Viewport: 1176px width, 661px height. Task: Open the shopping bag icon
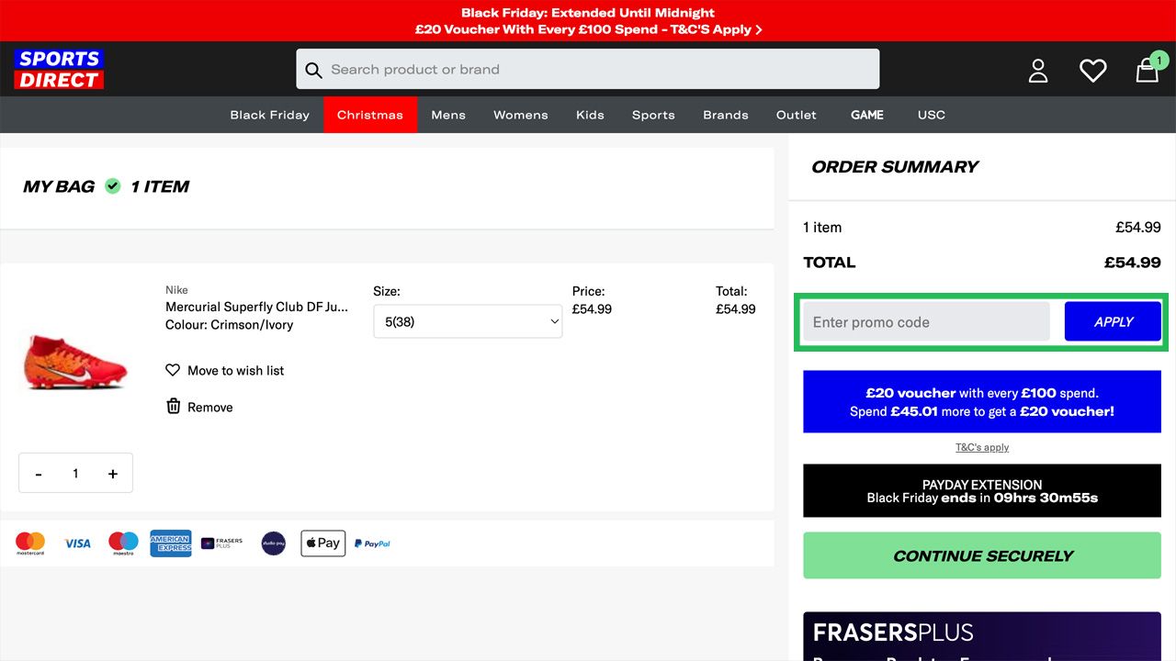[x=1148, y=71]
